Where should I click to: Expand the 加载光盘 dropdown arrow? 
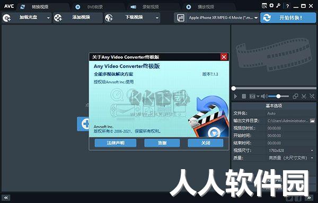48,18
